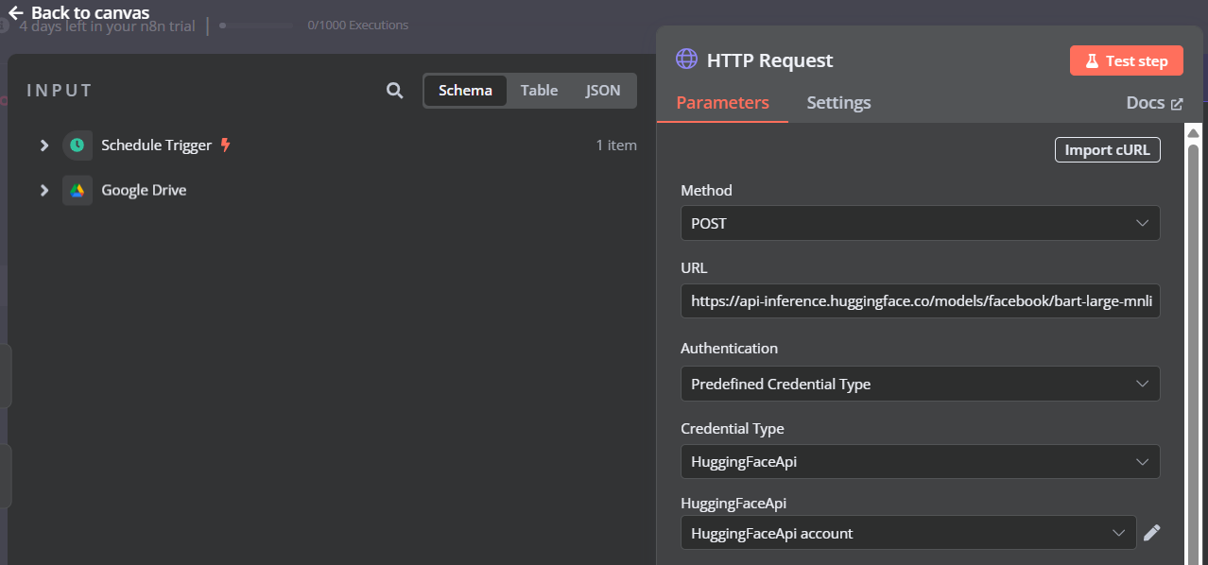1208x565 pixels.
Task: Click the back arrow next to Back to canvas
Action: point(13,12)
